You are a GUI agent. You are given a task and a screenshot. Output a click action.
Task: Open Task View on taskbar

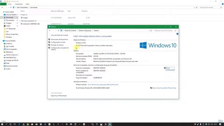(x=15, y=124)
